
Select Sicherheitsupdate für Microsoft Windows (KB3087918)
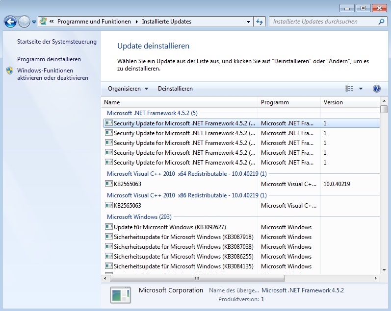(183, 237)
